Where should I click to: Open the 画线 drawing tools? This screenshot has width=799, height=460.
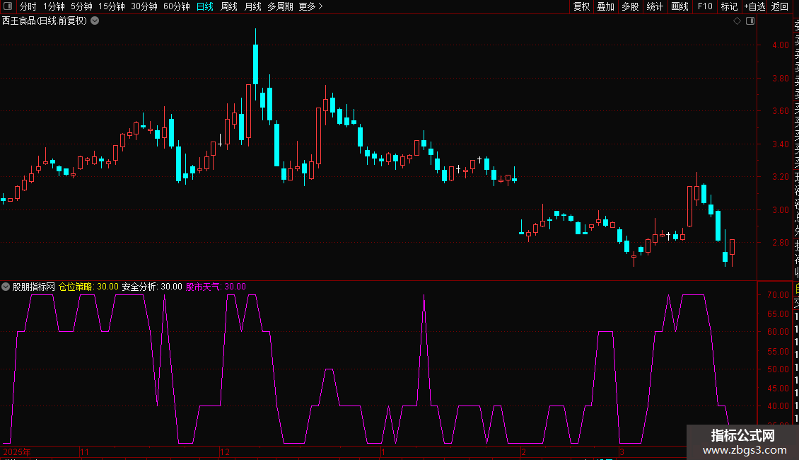(x=680, y=6)
